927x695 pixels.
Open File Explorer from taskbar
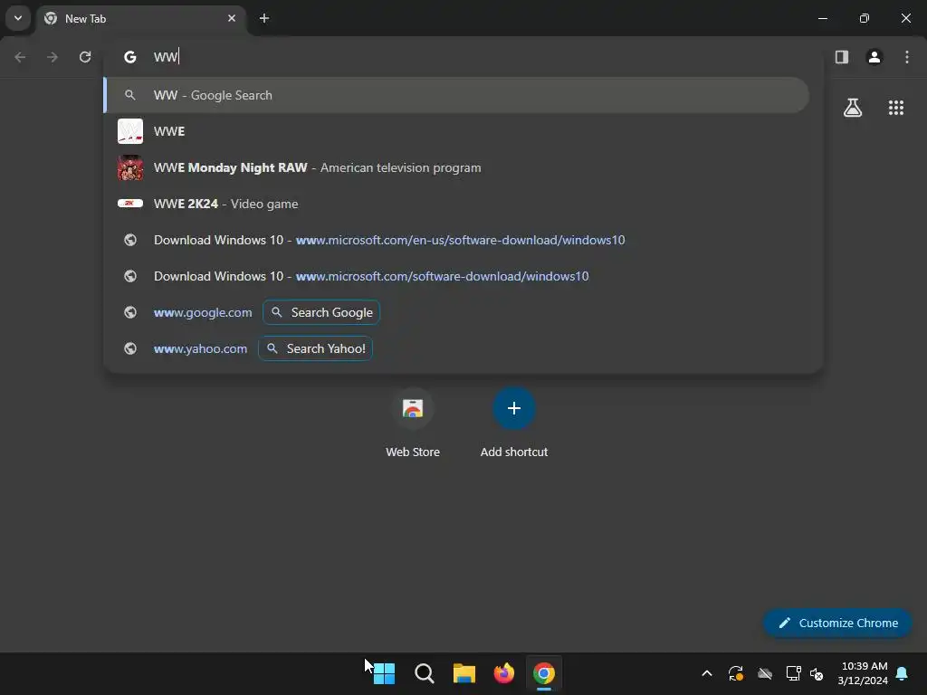pos(464,673)
